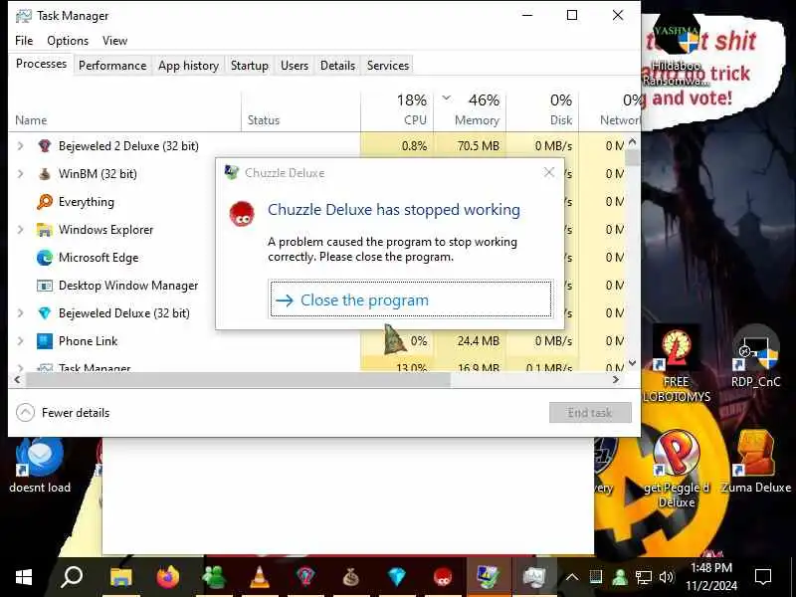Open the 'doesnt load' Thunderbird desktop shortcut

coord(40,466)
